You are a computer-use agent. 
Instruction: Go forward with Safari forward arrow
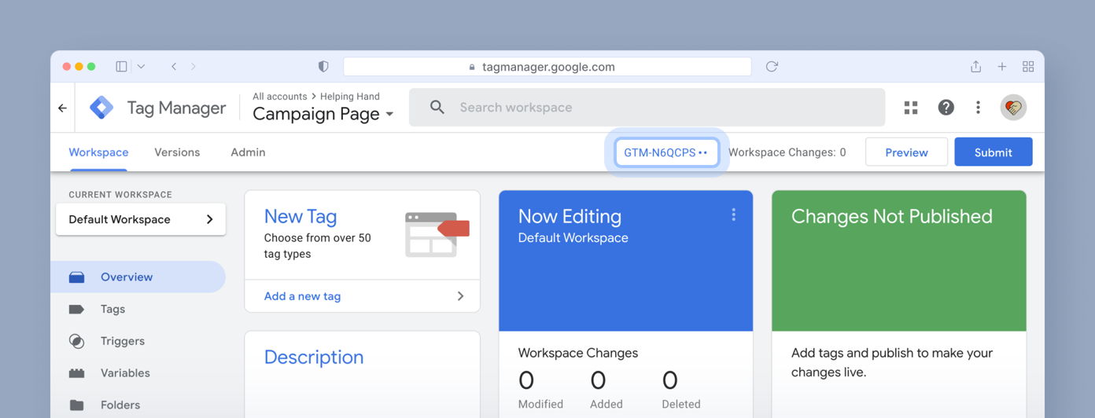[x=194, y=67]
